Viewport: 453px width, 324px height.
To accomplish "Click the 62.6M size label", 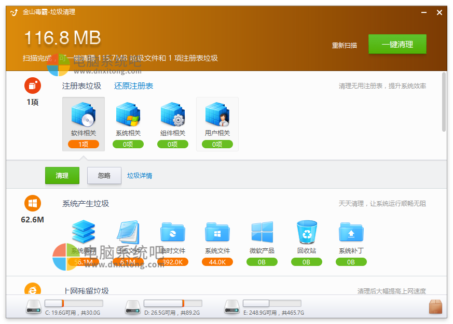I will pos(32,220).
